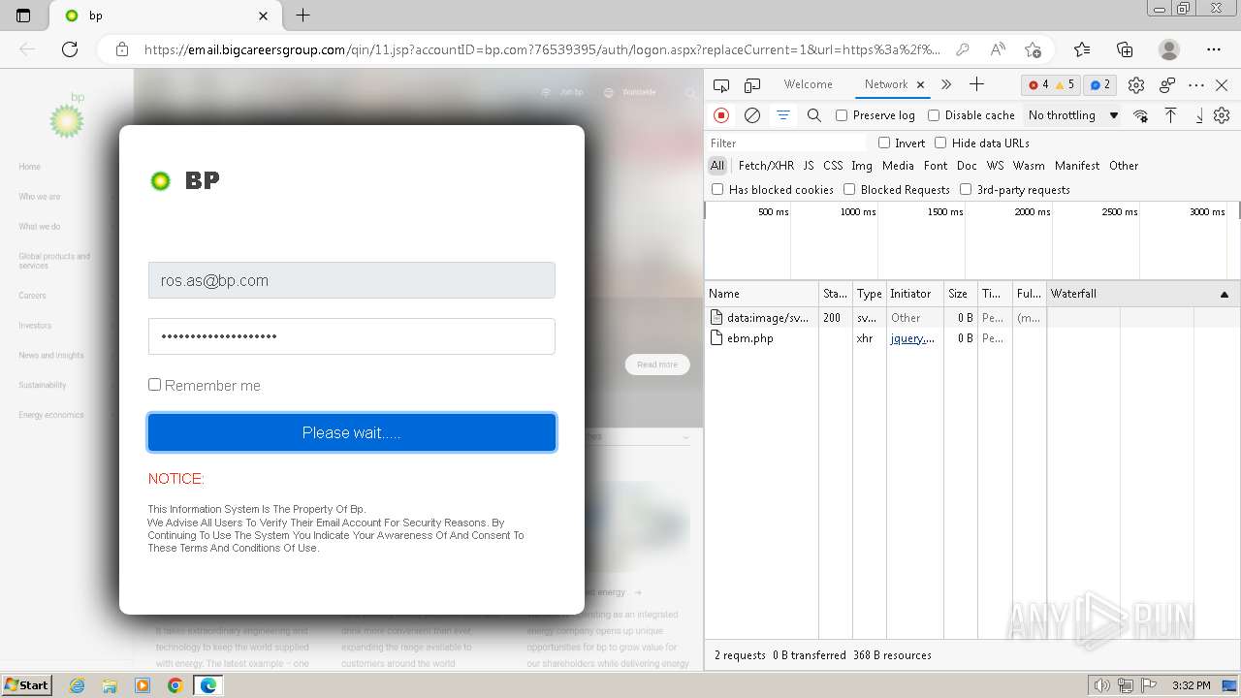Image resolution: width=1241 pixels, height=698 pixels.
Task: Open DevTools settings gear in top bar
Action: point(1136,85)
